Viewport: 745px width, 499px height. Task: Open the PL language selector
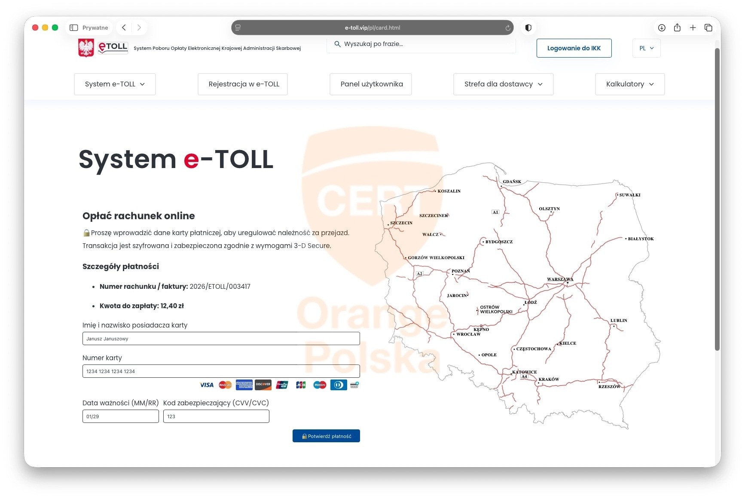coord(646,48)
